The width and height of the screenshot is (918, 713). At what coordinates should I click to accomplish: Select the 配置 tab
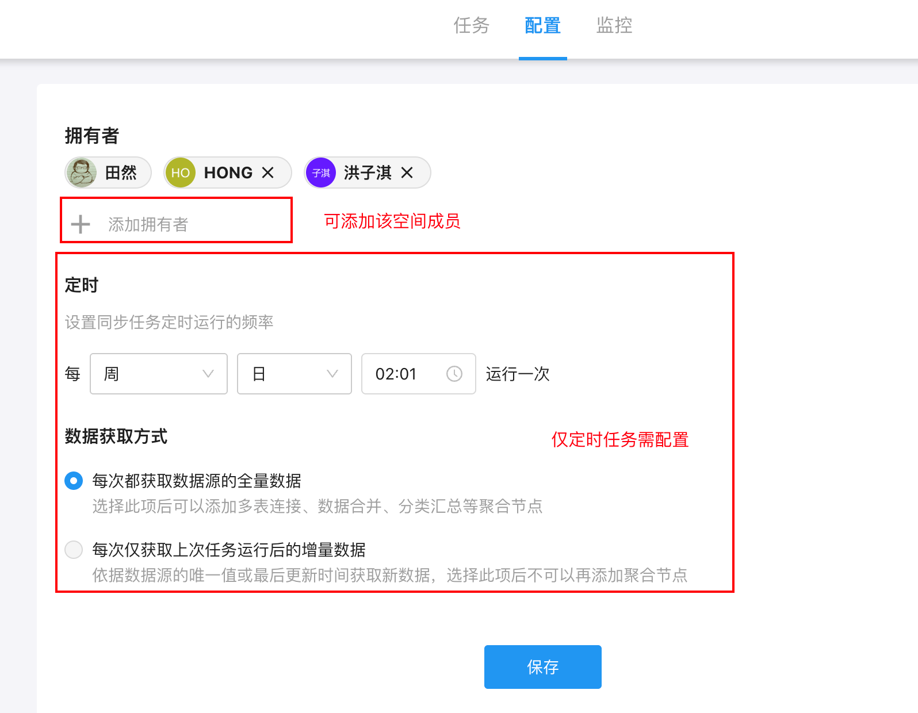coord(542,26)
